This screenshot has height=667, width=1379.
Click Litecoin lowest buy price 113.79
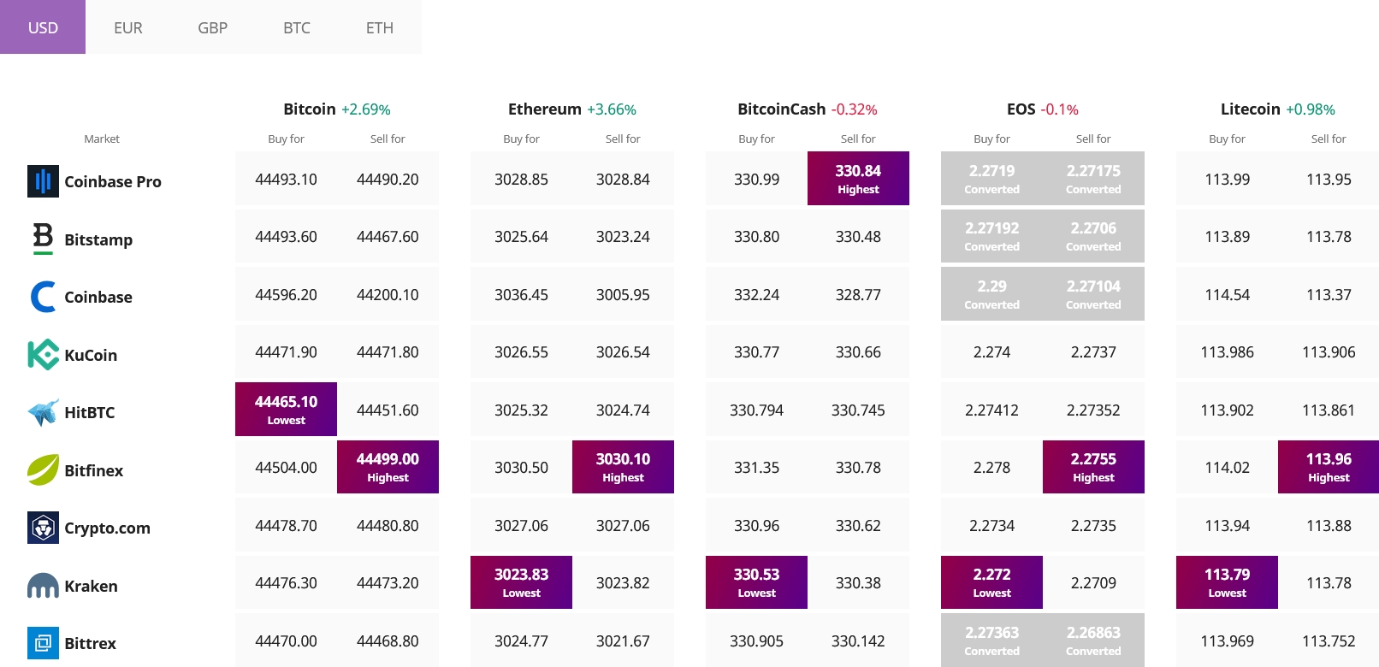coord(1227,582)
